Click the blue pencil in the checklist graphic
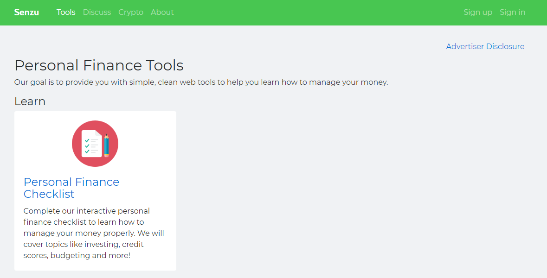The image size is (547, 278). 107,145
